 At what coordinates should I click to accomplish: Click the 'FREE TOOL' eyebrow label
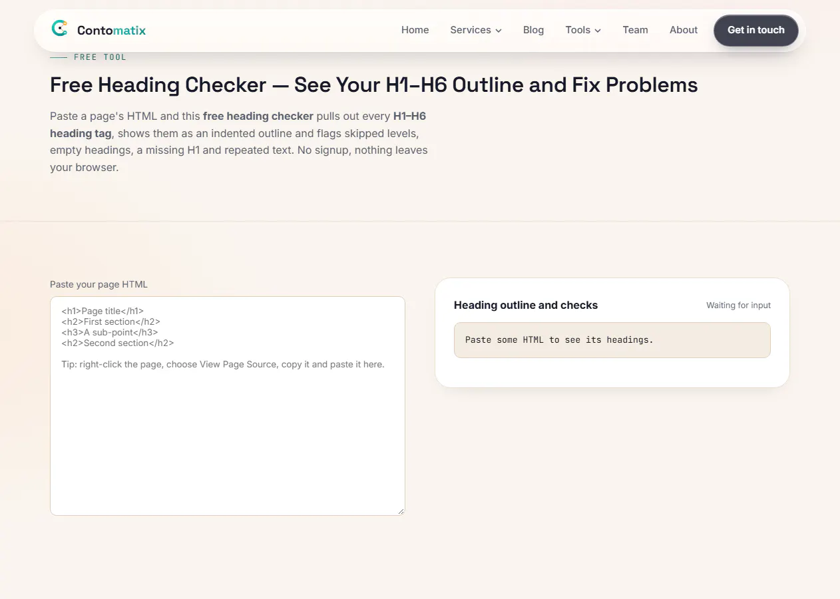pyautogui.click(x=100, y=57)
